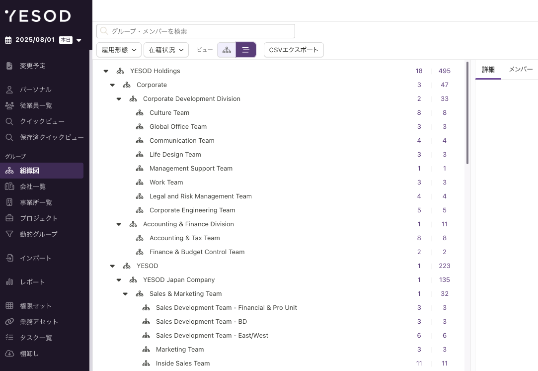The width and height of the screenshot is (538, 371).
Task: Click the プロジェクト briefcase icon
Action: [9, 218]
